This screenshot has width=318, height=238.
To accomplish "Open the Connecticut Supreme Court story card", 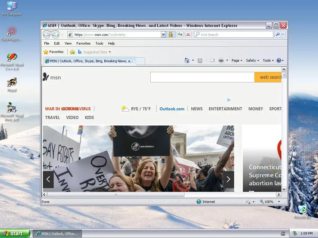I will click(x=262, y=158).
